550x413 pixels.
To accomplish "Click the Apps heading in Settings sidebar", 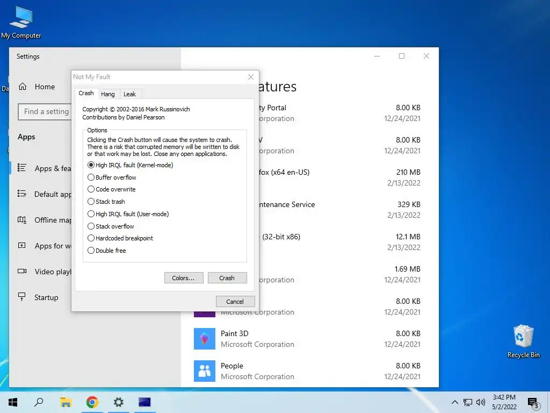I will [x=26, y=137].
